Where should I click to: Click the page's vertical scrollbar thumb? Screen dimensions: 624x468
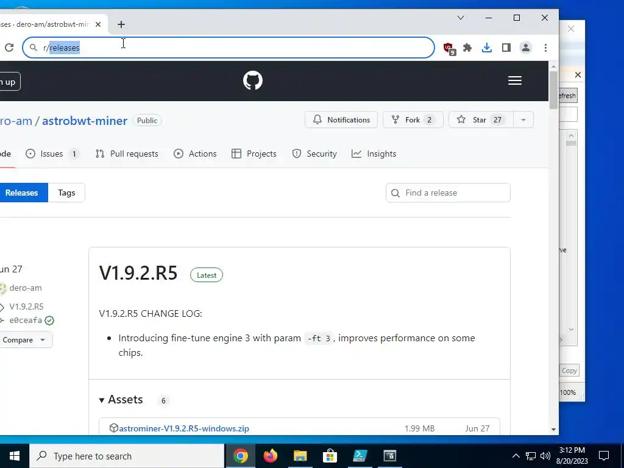pos(553,90)
